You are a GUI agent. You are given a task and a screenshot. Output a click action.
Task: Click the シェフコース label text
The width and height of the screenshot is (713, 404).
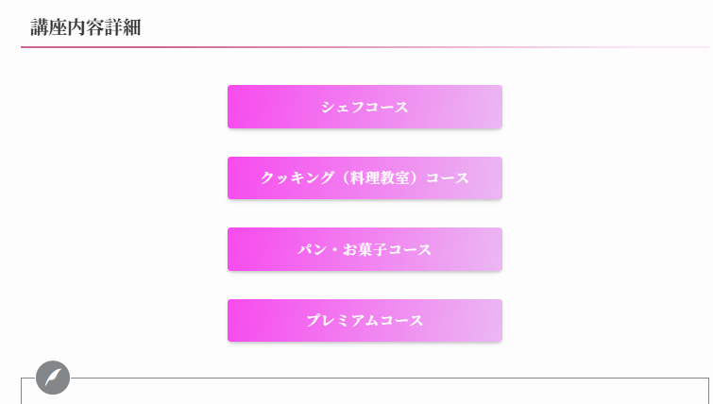pyautogui.click(x=365, y=108)
